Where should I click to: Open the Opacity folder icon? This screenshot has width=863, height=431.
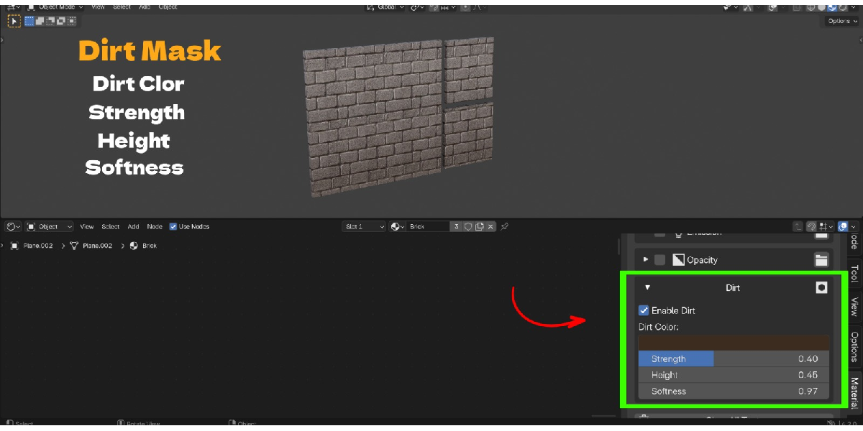click(x=821, y=260)
